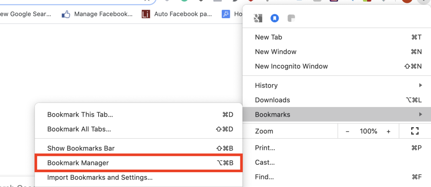Choose New Window in Chrome menu
431x187 pixels.
pyautogui.click(x=337, y=52)
